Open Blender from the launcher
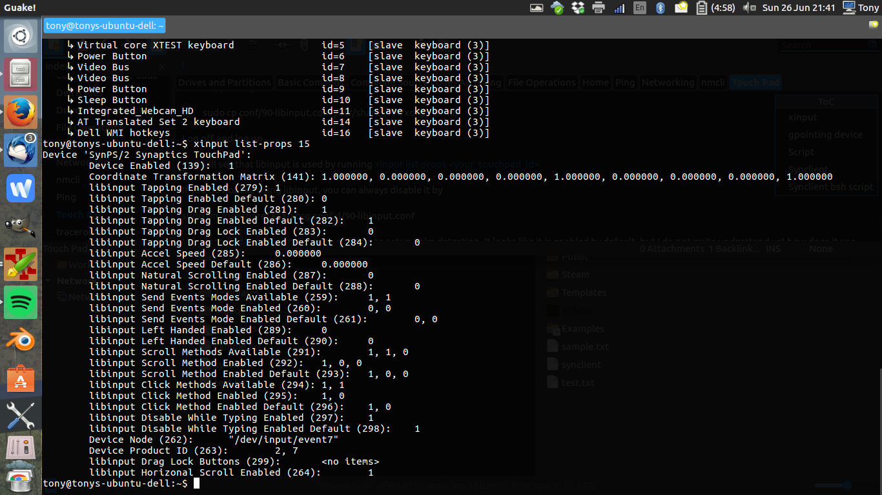 pyautogui.click(x=21, y=340)
